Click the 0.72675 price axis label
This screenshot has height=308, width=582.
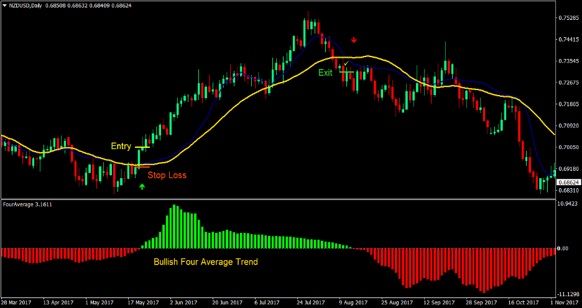click(568, 83)
